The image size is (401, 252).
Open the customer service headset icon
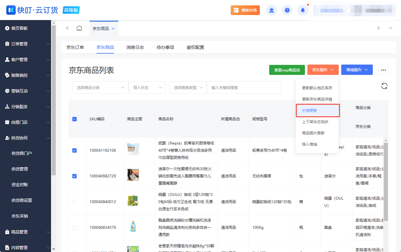click(x=271, y=10)
